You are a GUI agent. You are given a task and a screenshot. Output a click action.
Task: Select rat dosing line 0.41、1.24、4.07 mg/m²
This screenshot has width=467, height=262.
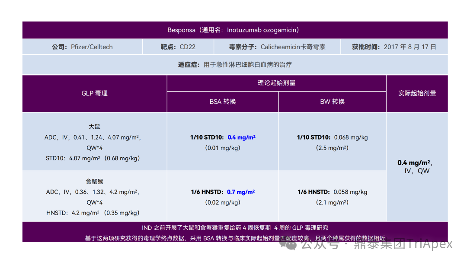point(93,137)
